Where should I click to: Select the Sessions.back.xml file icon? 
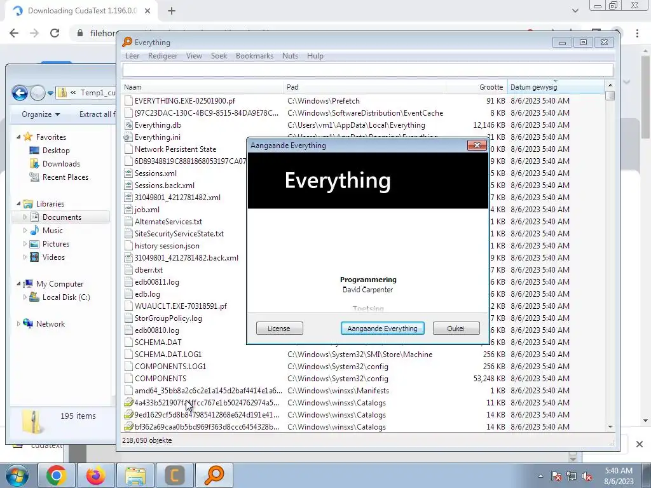coord(128,185)
